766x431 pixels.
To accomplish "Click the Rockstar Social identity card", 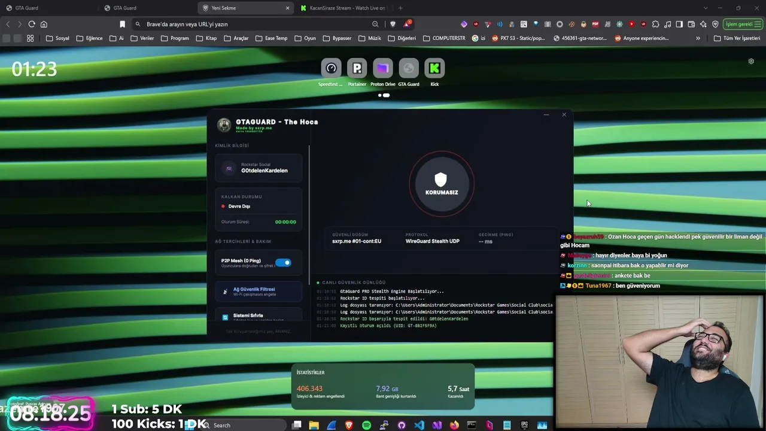I will coord(259,168).
